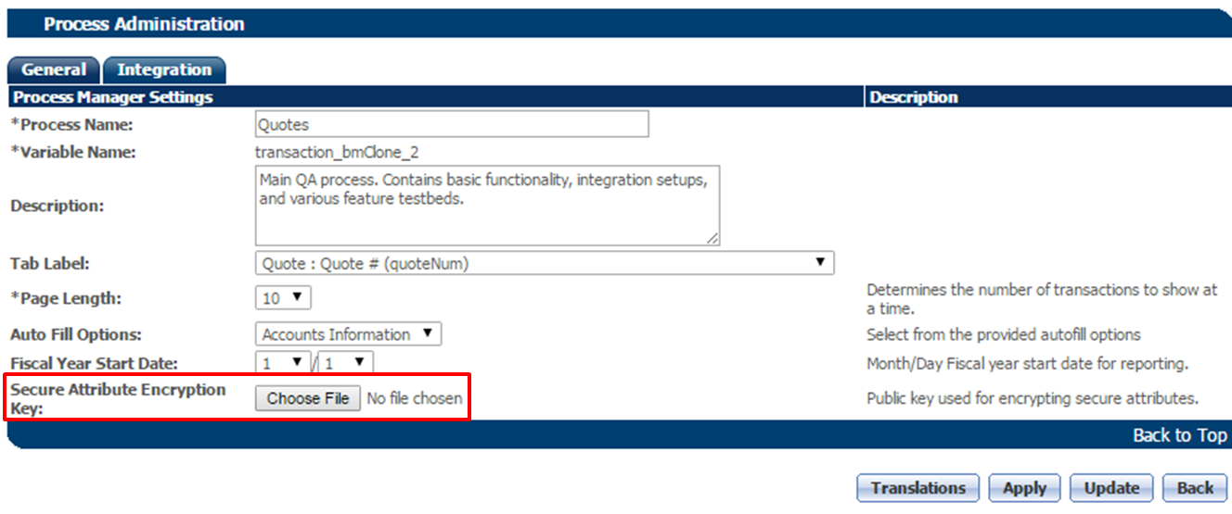The height and width of the screenshot is (514, 1232).
Task: Select the Fiscal Year start day dropdown
Action: click(x=345, y=363)
